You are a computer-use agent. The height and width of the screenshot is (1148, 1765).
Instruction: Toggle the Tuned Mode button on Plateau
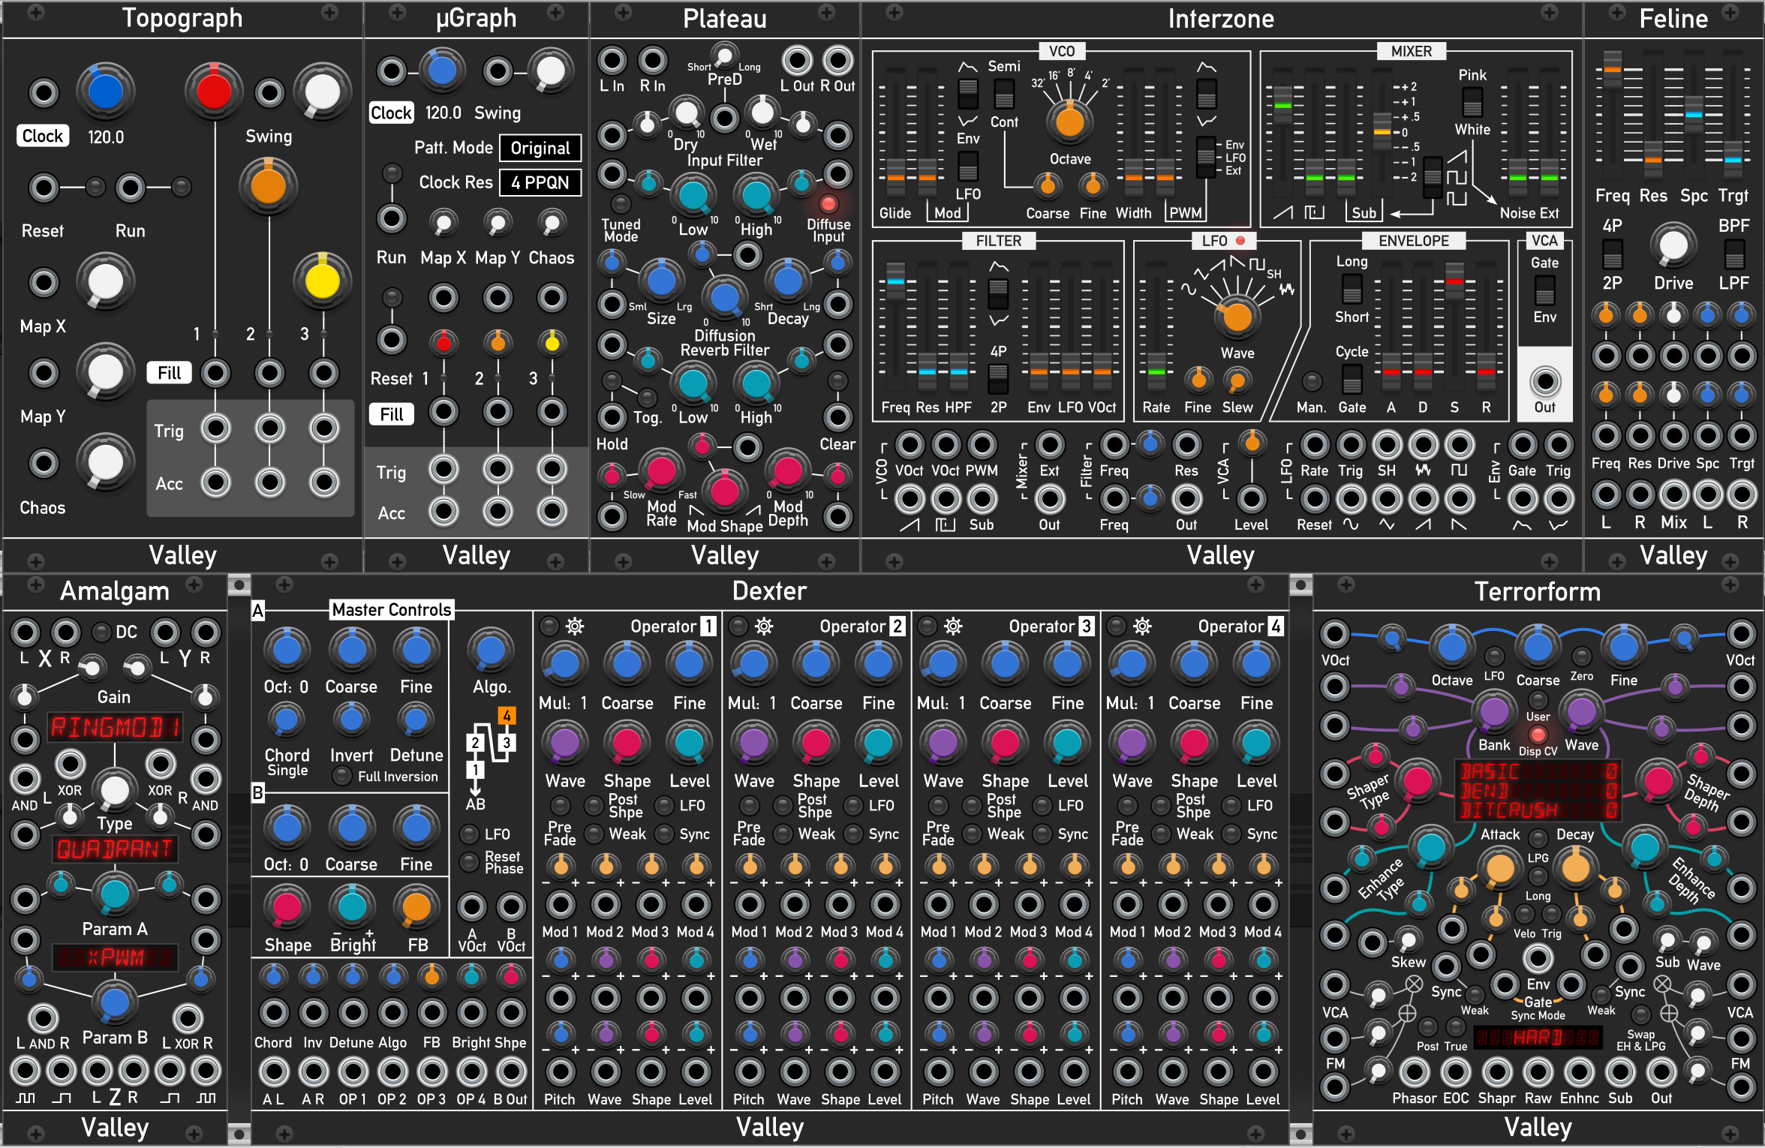click(x=621, y=203)
